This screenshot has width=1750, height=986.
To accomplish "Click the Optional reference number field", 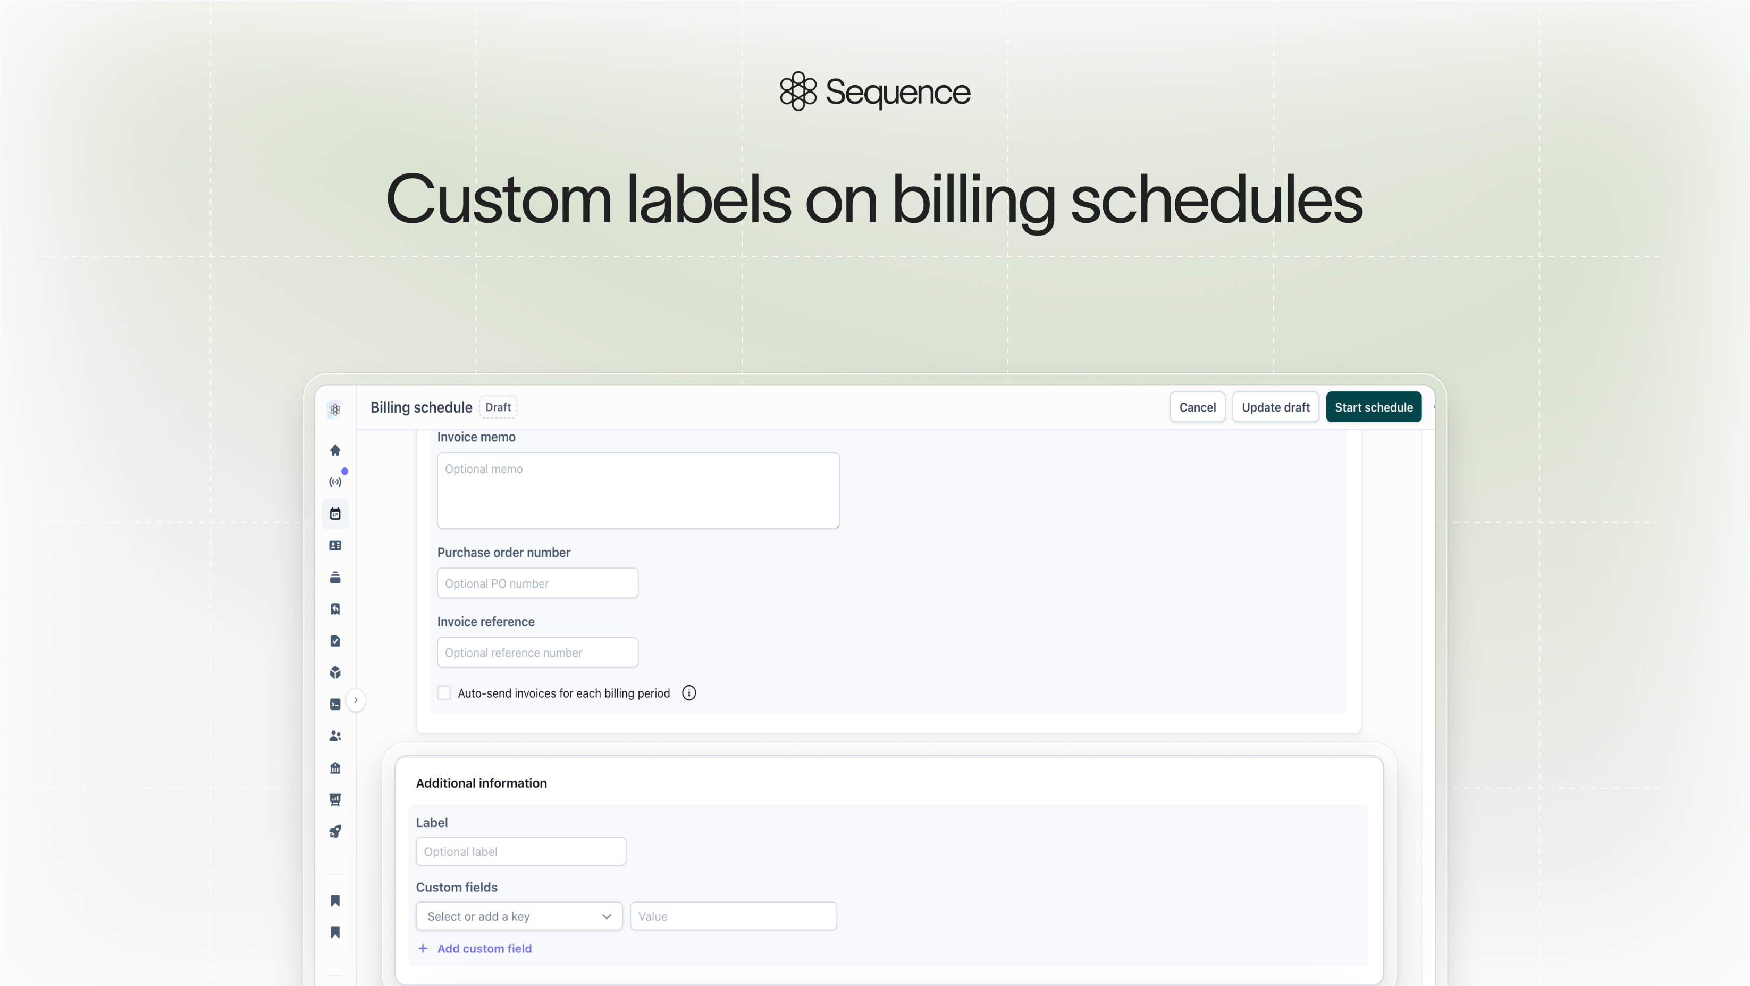I will click(x=537, y=653).
